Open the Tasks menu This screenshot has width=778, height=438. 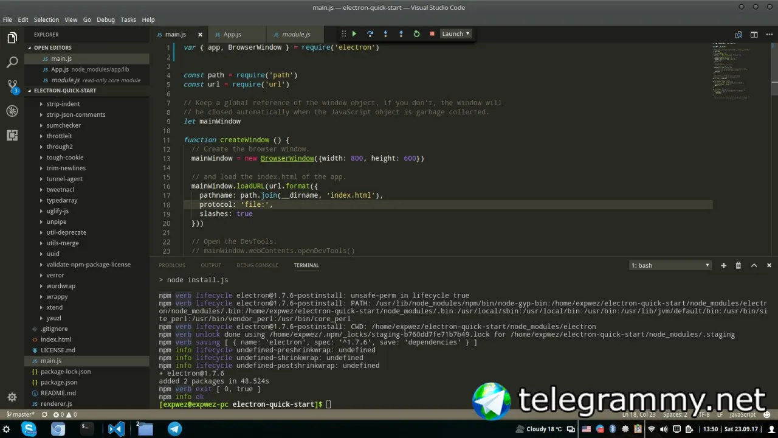pos(128,19)
